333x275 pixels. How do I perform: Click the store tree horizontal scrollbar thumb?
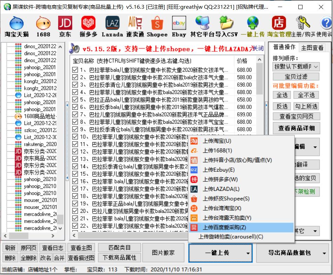(x=19, y=236)
